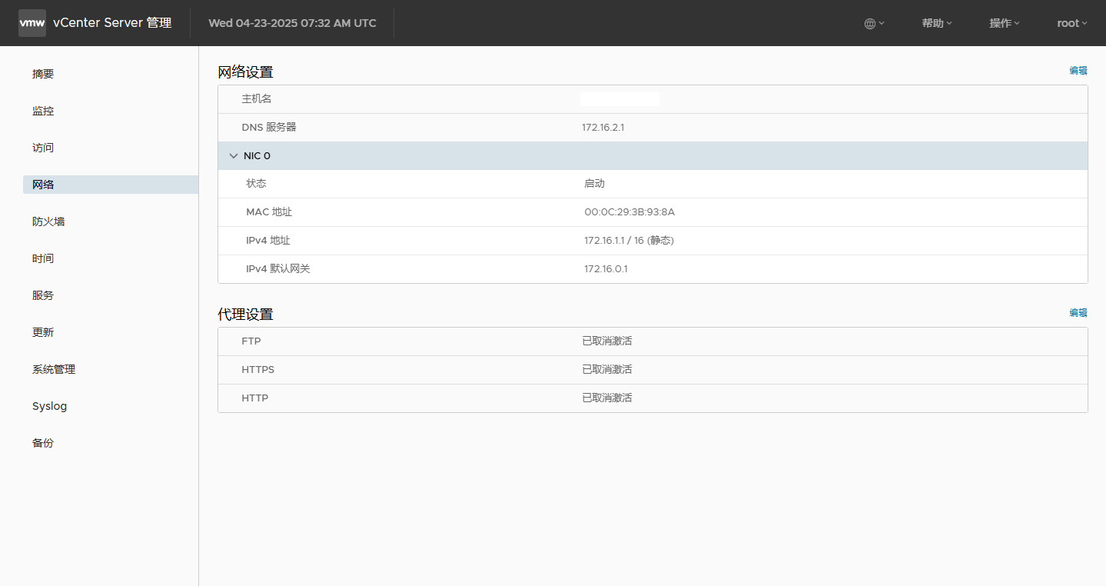Open the 帮助 dropdown menu
Image resolution: width=1106 pixels, height=586 pixels.
[x=937, y=23]
